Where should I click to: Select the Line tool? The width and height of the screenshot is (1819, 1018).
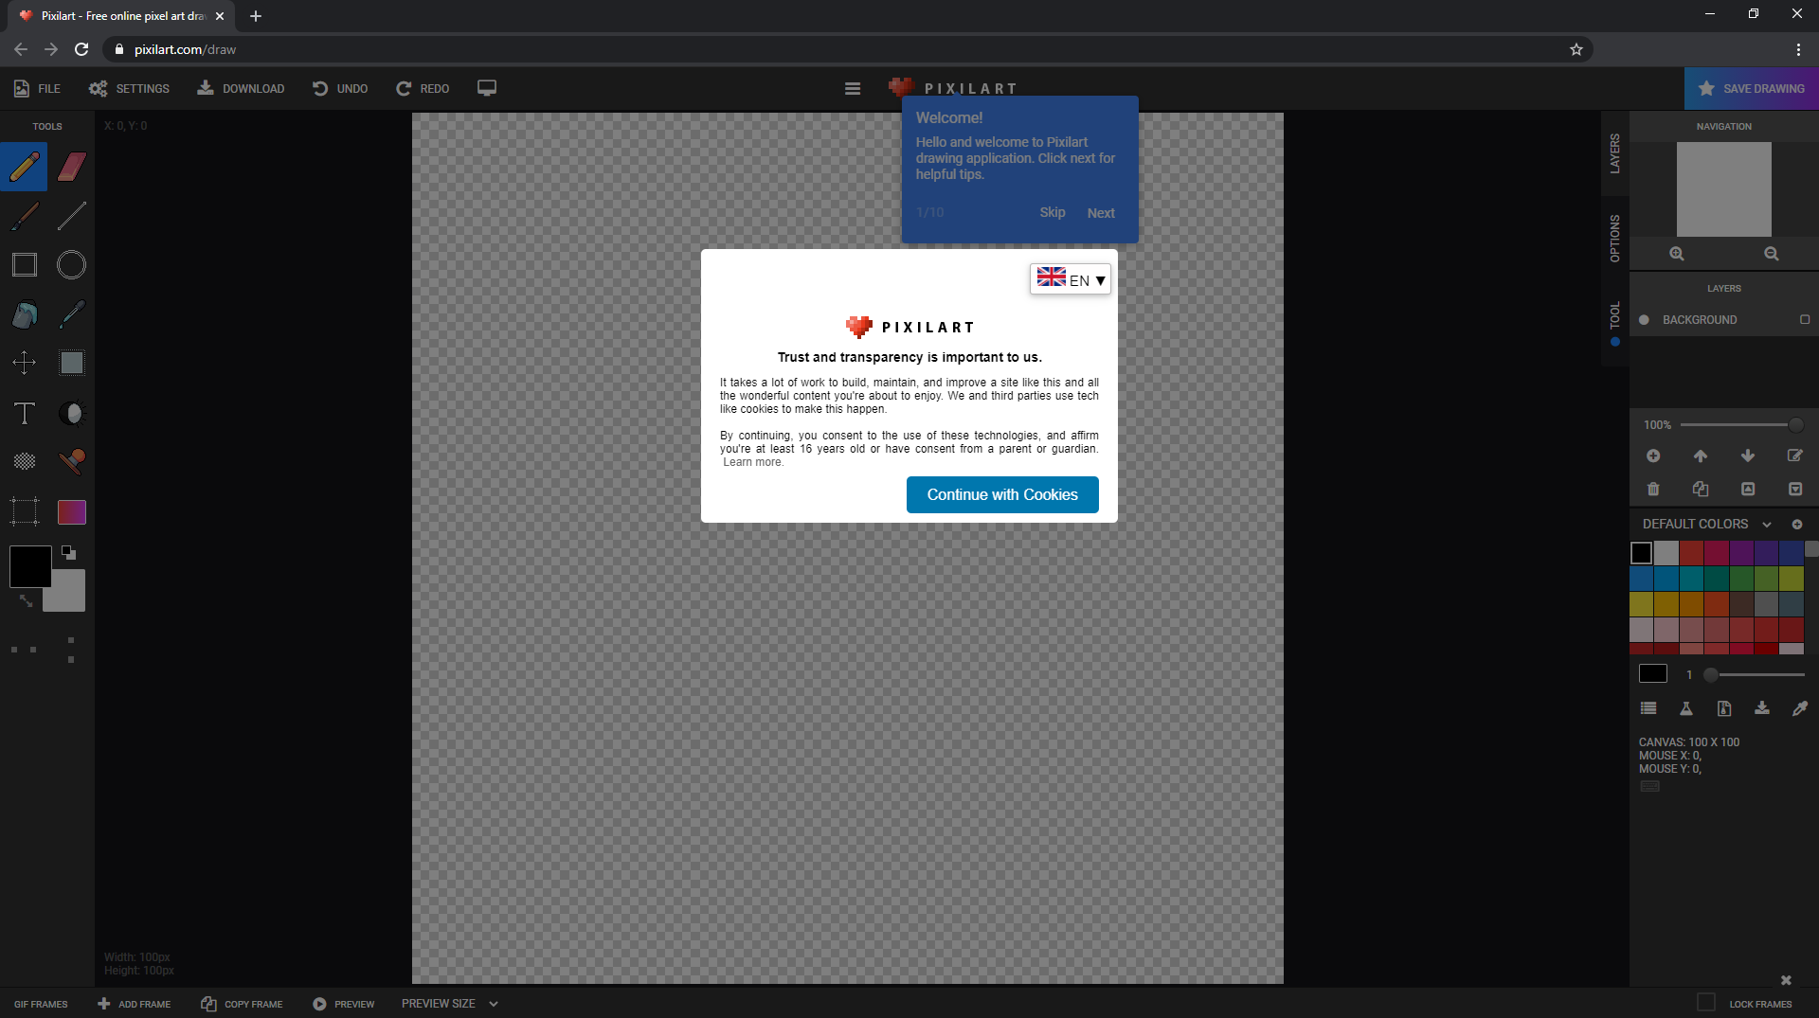click(x=72, y=216)
